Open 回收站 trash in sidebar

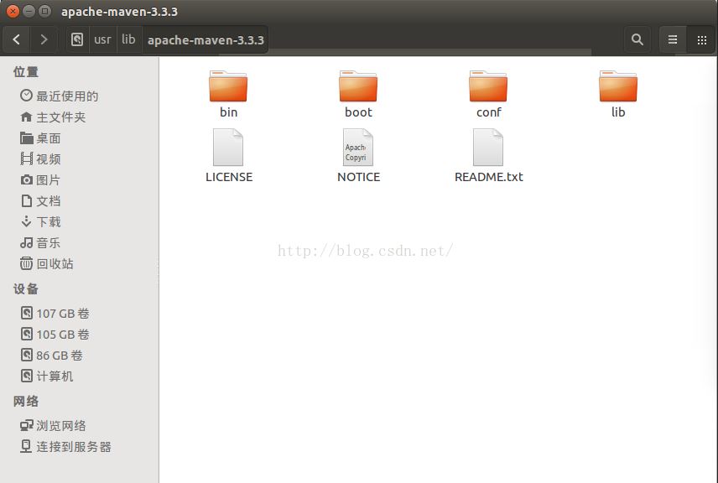80,263
